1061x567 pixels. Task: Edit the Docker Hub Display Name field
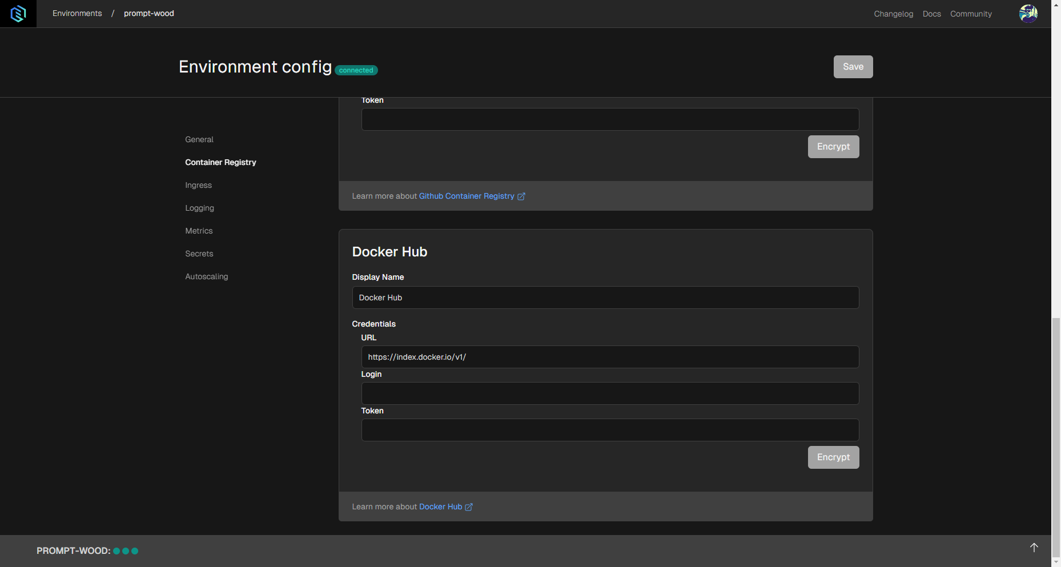click(x=605, y=297)
